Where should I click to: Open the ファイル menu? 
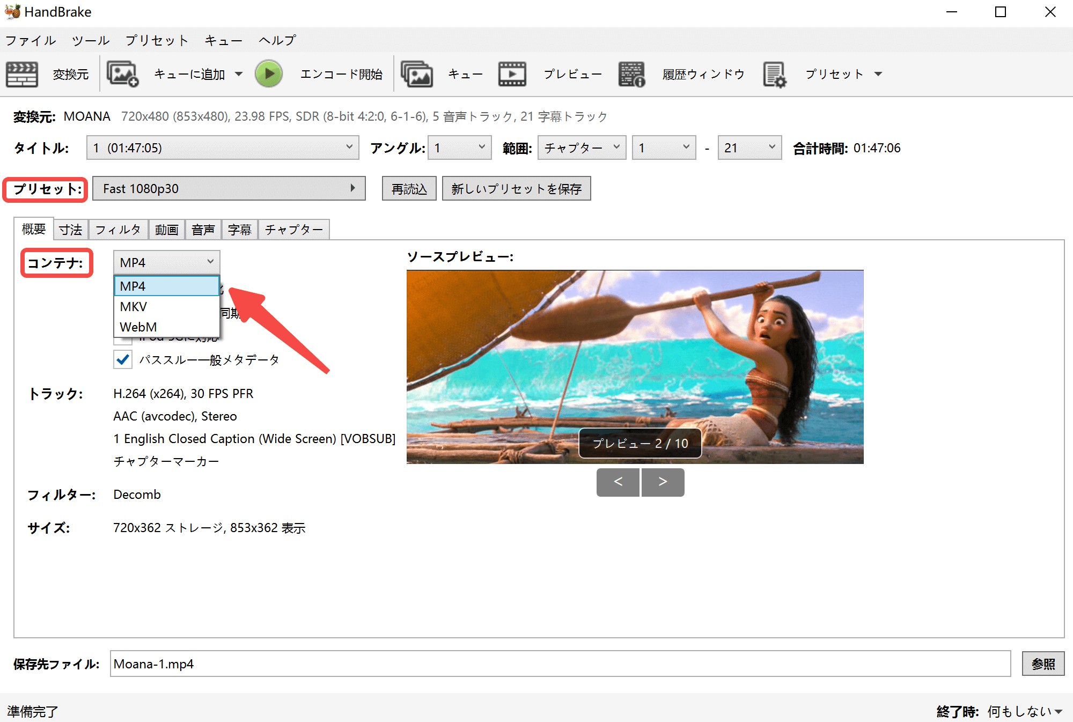tap(31, 40)
